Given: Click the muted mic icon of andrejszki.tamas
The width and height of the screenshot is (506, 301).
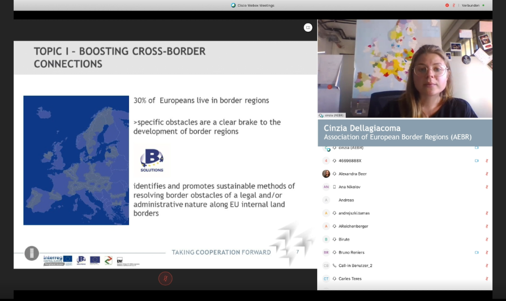Looking at the screenshot, I should [487, 213].
